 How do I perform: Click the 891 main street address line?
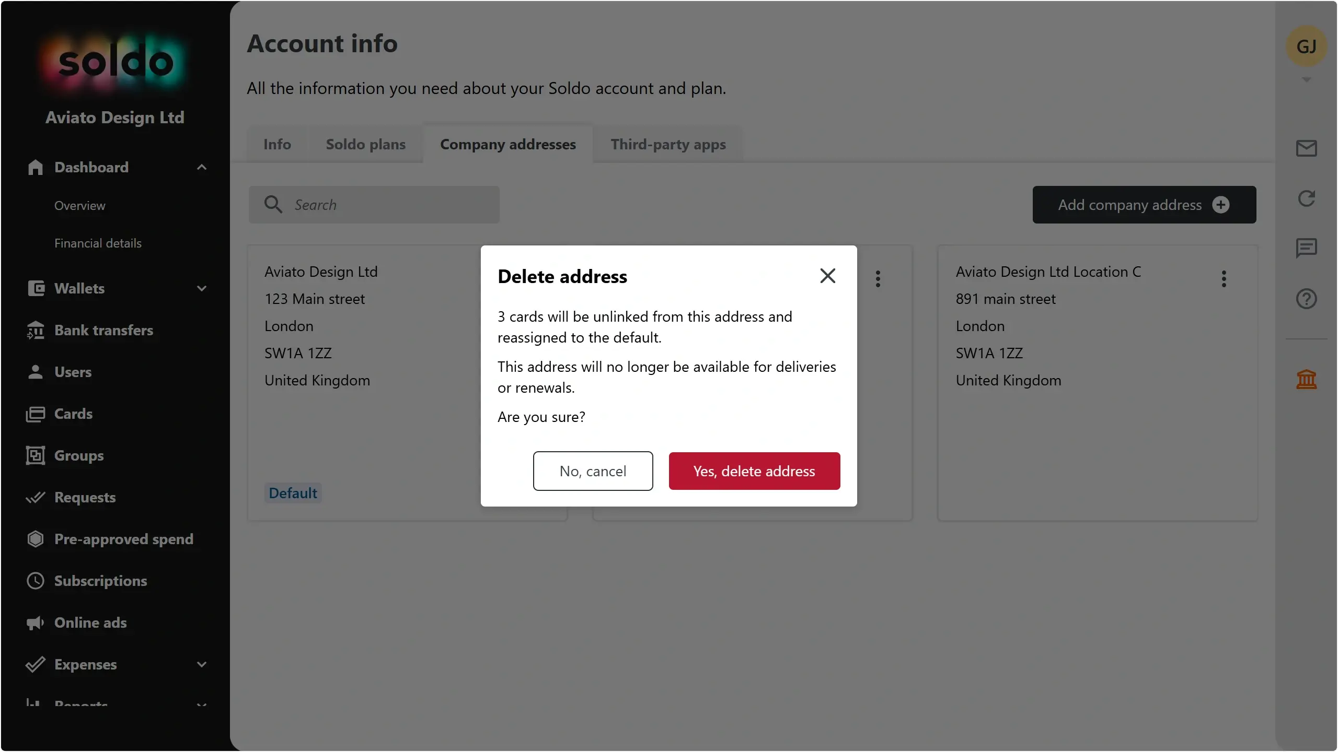point(1006,299)
